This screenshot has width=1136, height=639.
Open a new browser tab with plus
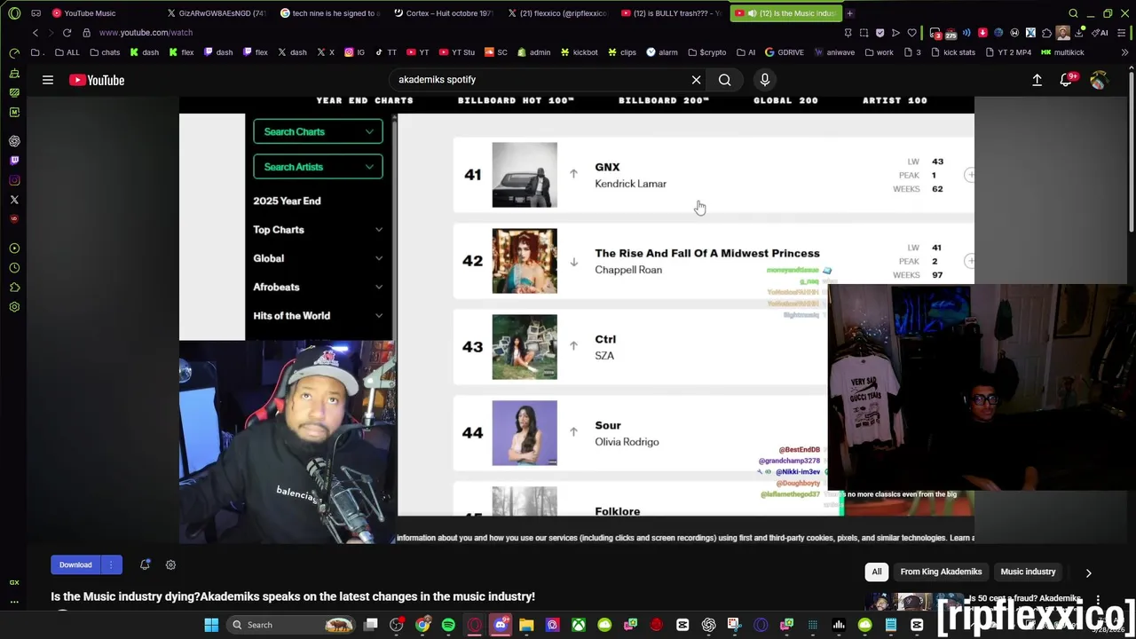tap(849, 13)
